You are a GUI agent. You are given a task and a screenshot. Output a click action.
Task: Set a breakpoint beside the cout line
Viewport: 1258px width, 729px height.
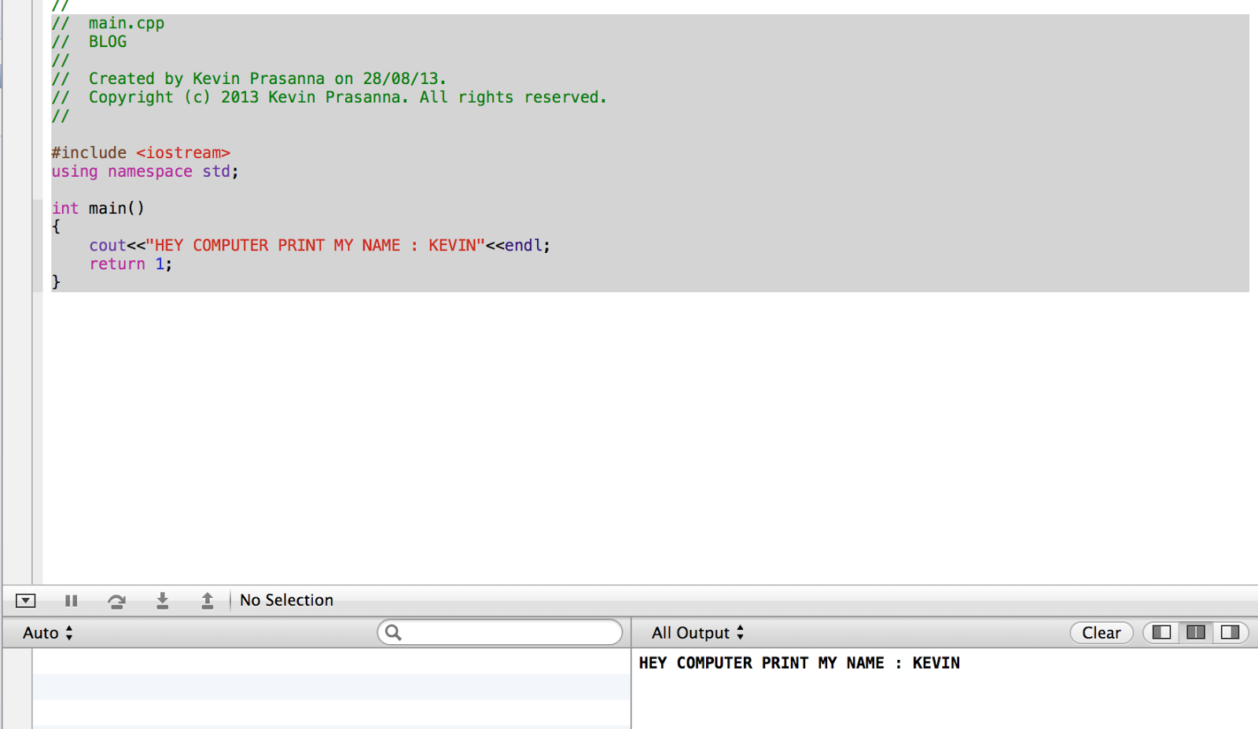(x=39, y=245)
